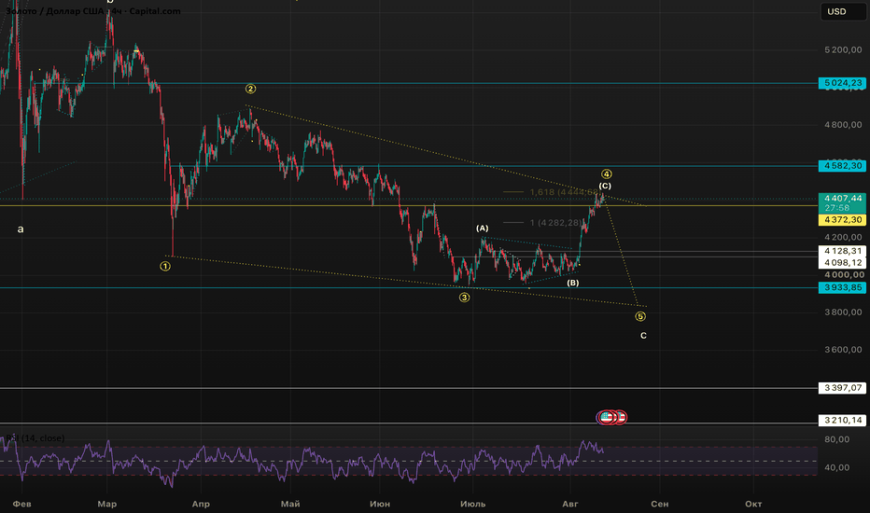Open the RSI (14, close) indicator legend
Screen dimensions: 870x513
pyautogui.click(x=35, y=438)
